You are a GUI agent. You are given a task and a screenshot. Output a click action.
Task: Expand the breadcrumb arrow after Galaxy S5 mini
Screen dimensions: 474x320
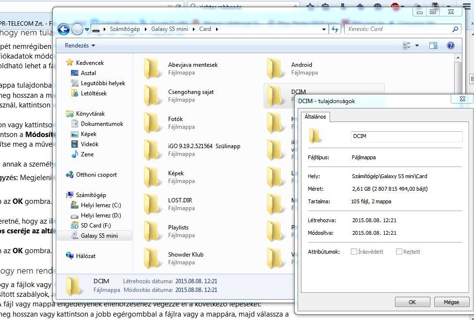[x=193, y=29]
